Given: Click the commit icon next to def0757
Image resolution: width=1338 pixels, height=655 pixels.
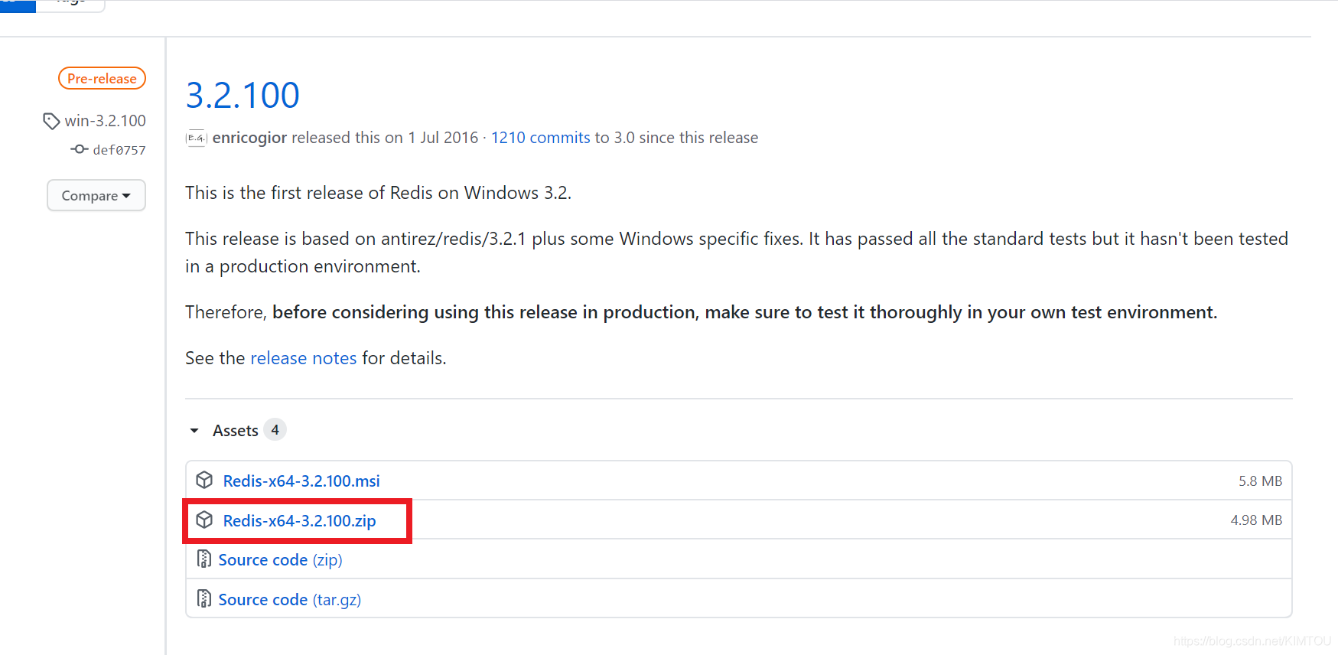Looking at the screenshot, I should [x=80, y=149].
